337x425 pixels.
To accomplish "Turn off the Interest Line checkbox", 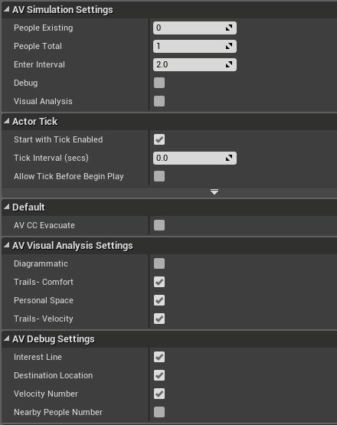I will [159, 357].
